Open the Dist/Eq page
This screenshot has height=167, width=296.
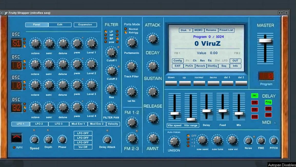[x=212, y=66]
